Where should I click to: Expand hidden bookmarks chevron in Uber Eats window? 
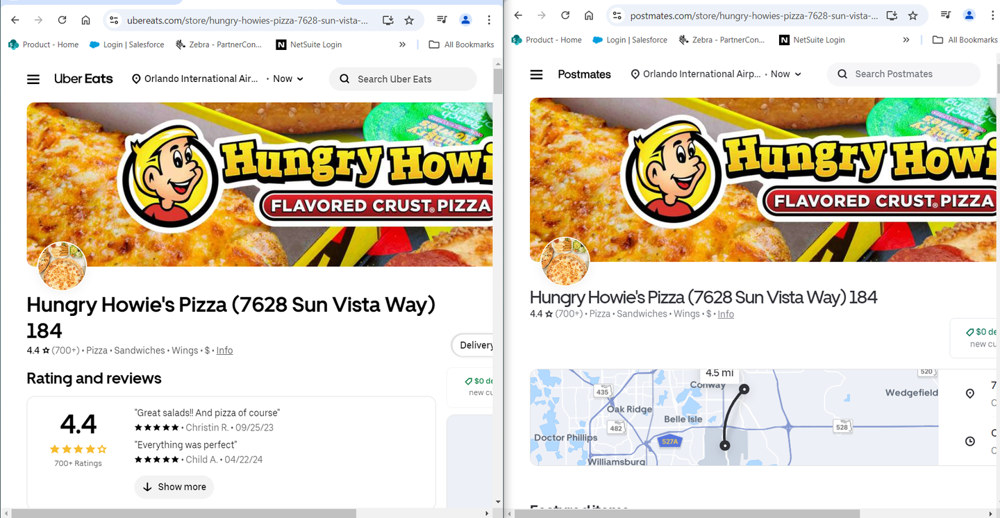pyautogui.click(x=402, y=44)
